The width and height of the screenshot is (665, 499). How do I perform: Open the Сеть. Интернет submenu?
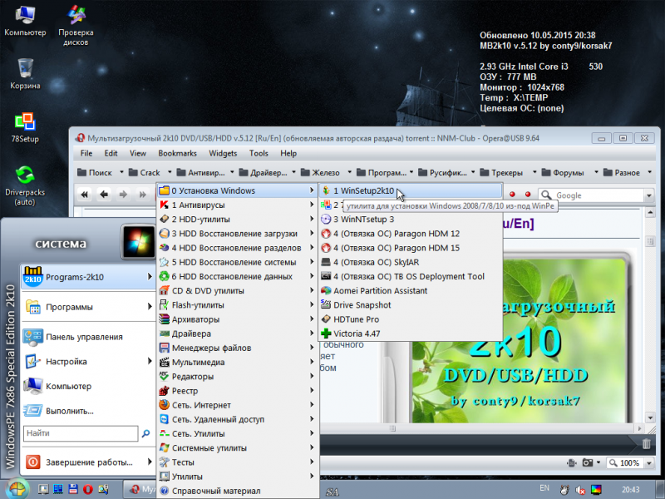[x=237, y=405]
